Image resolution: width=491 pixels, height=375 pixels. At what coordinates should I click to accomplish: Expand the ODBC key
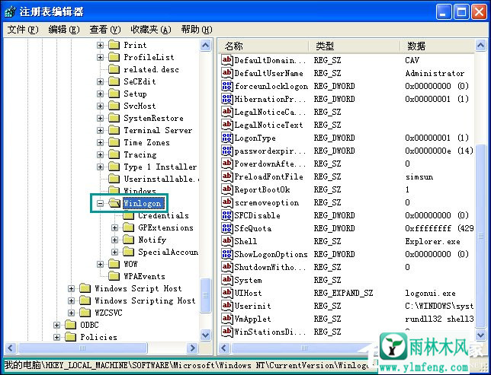(x=56, y=326)
